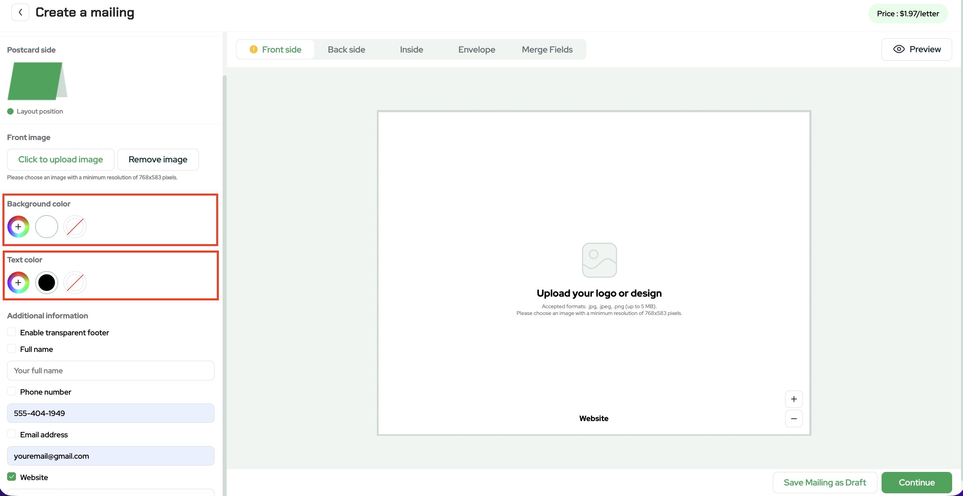The image size is (963, 496).
Task: Zoom out canvas with minus button
Action: click(x=794, y=419)
